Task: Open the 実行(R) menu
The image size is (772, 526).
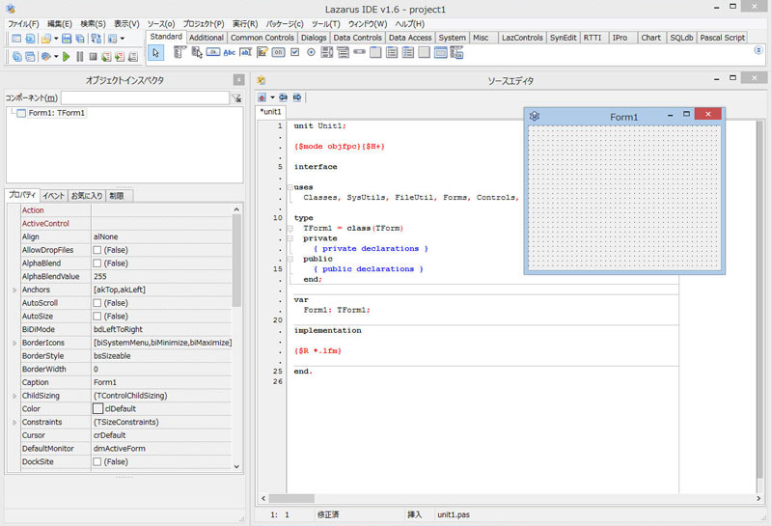Action: (x=245, y=23)
